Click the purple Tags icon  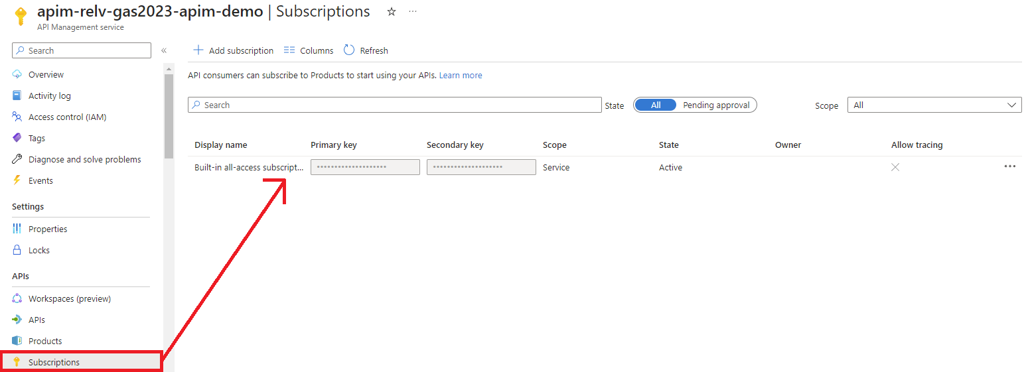click(x=17, y=138)
